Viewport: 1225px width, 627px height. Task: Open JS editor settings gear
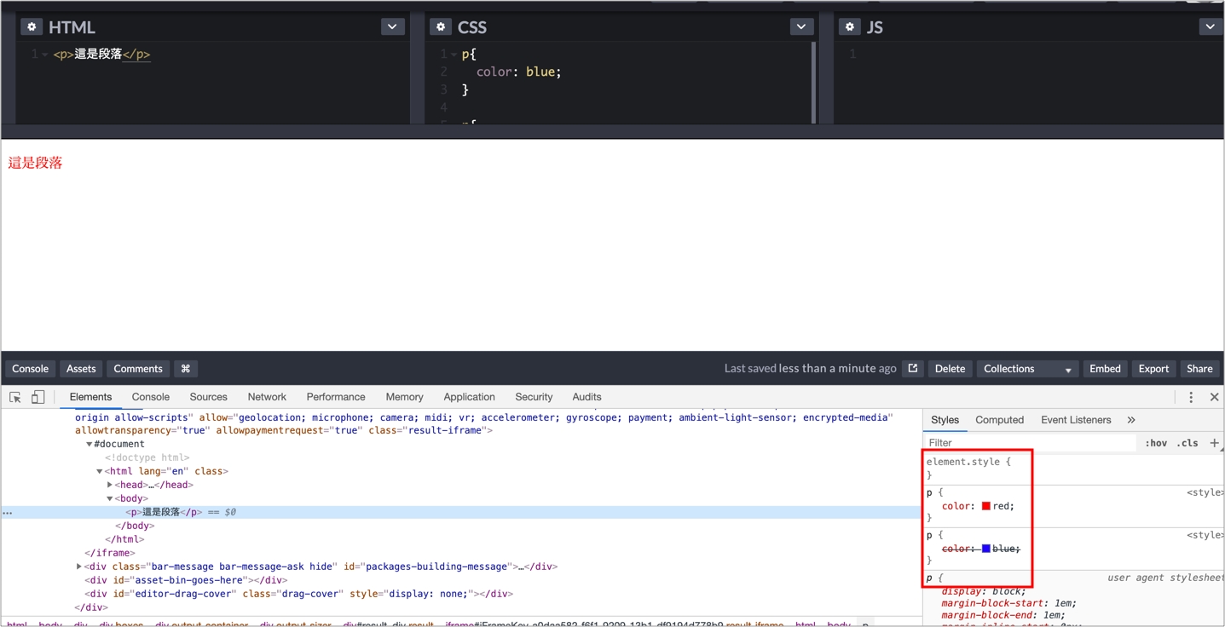click(x=850, y=26)
